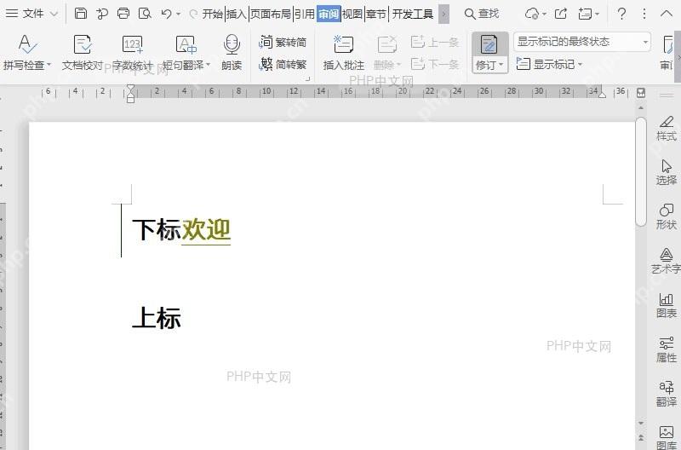Viewport: 681px width, 450px height.
Task: Show more ribbon tabs with arrow
Action: (444, 14)
